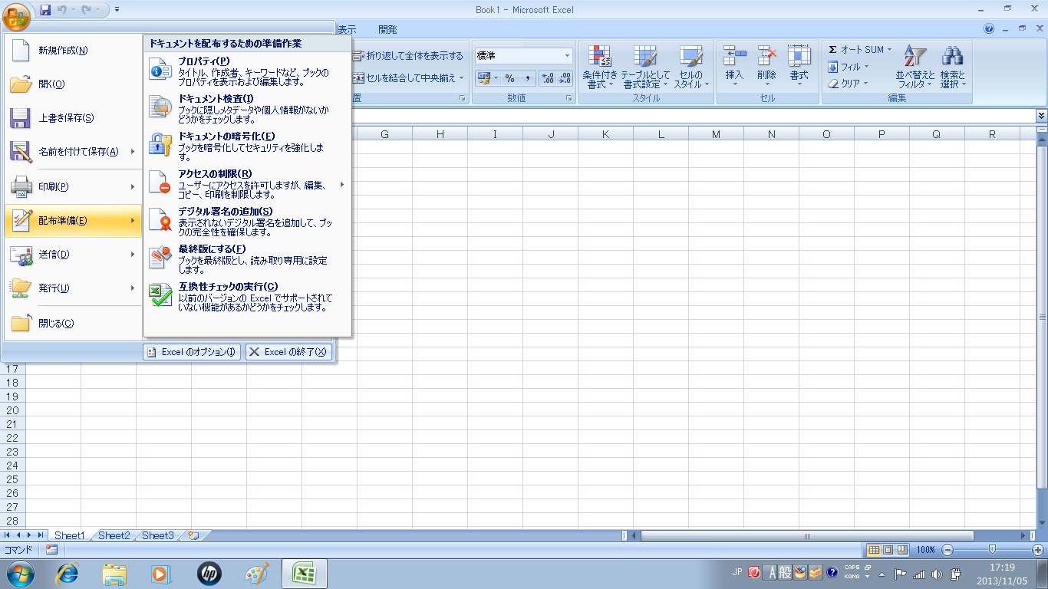Click the Format as Table icon

click(x=644, y=67)
